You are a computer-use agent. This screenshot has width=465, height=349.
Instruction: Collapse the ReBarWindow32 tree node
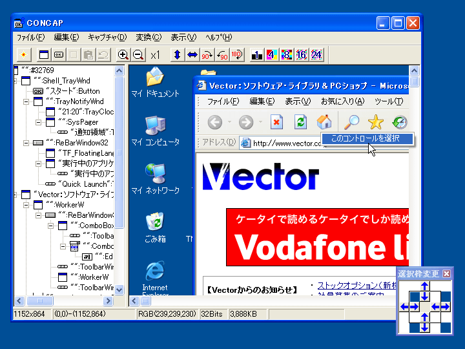(x=26, y=143)
